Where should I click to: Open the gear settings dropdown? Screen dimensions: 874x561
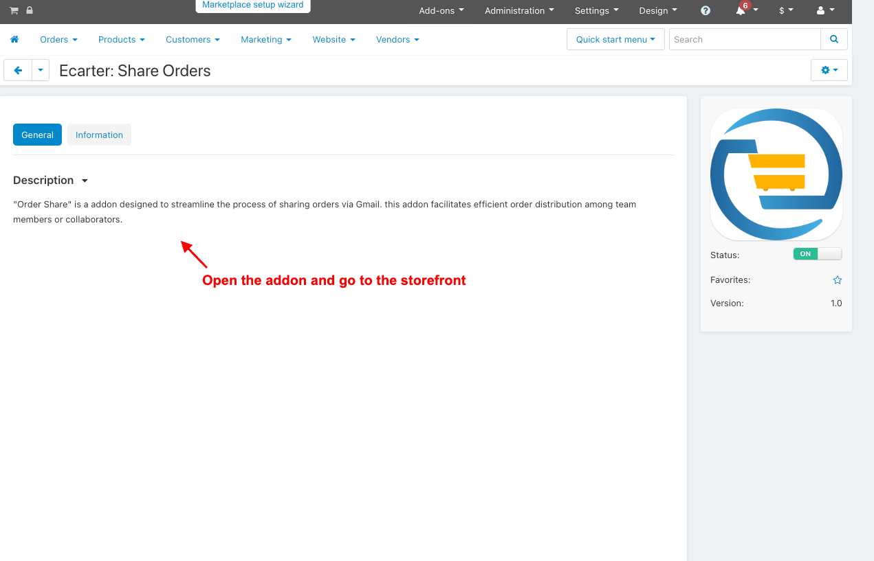[829, 70]
